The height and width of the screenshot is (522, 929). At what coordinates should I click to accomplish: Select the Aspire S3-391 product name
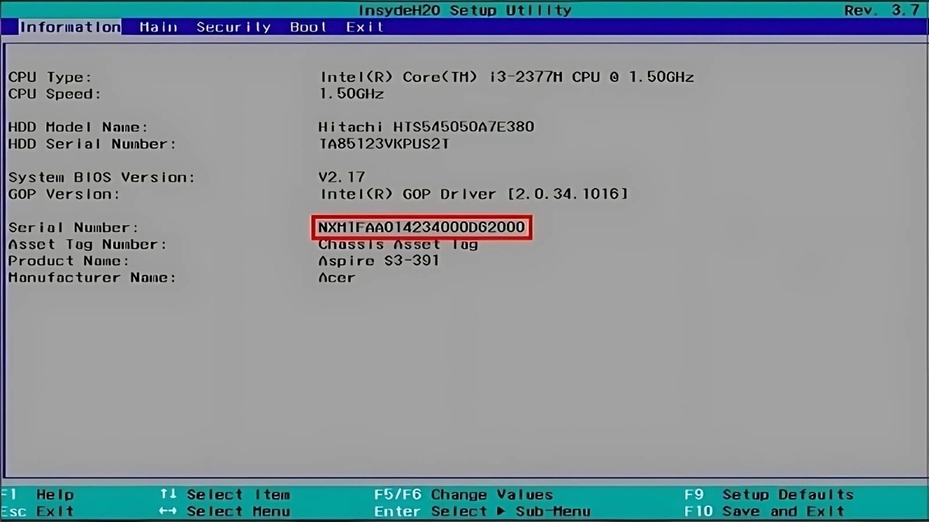point(379,261)
